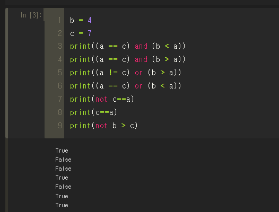
Task: Click the first 'True' output line
Action: click(x=62, y=151)
